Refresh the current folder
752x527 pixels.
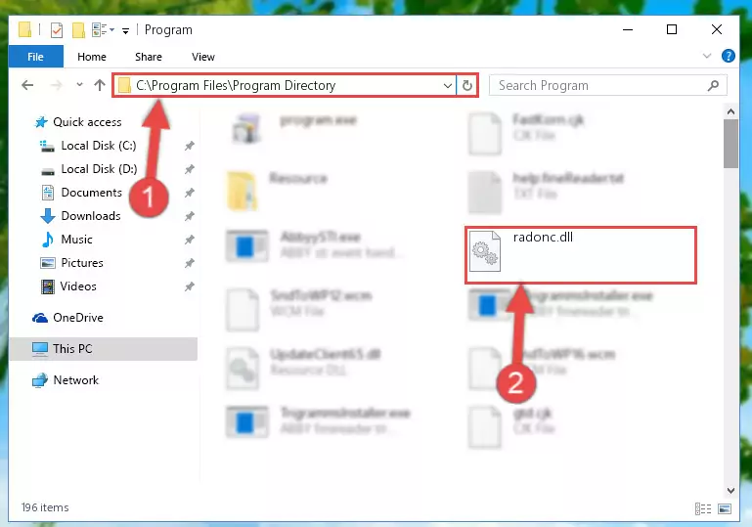466,86
